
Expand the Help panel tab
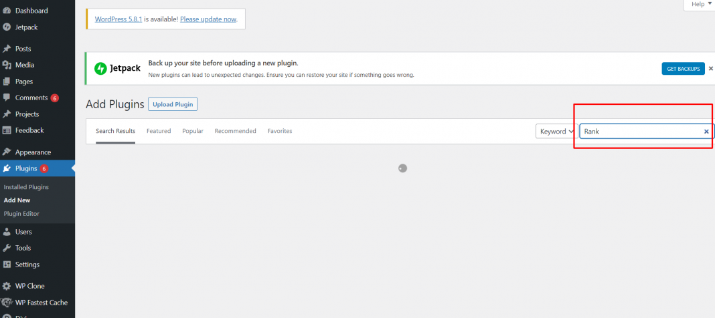coord(701,5)
